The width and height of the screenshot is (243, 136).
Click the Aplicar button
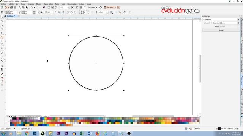click(x=221, y=30)
